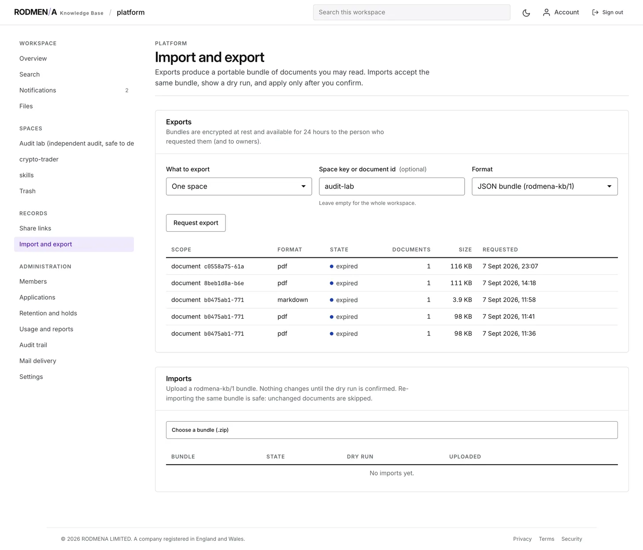Click the SCOPE column header in Exports
The image size is (643, 550).
tap(181, 249)
